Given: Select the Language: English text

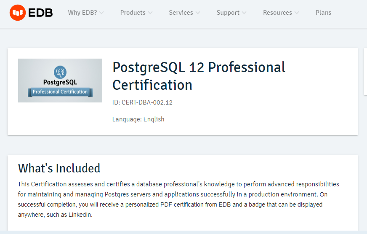Looking at the screenshot, I should point(138,119).
